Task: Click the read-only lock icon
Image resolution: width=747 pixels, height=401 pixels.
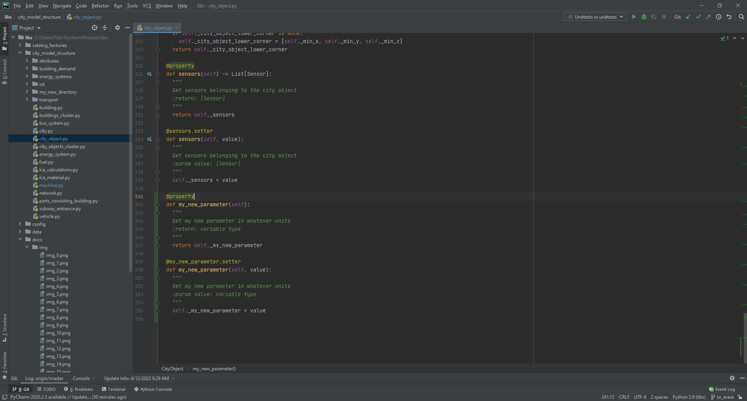Action: (x=740, y=397)
